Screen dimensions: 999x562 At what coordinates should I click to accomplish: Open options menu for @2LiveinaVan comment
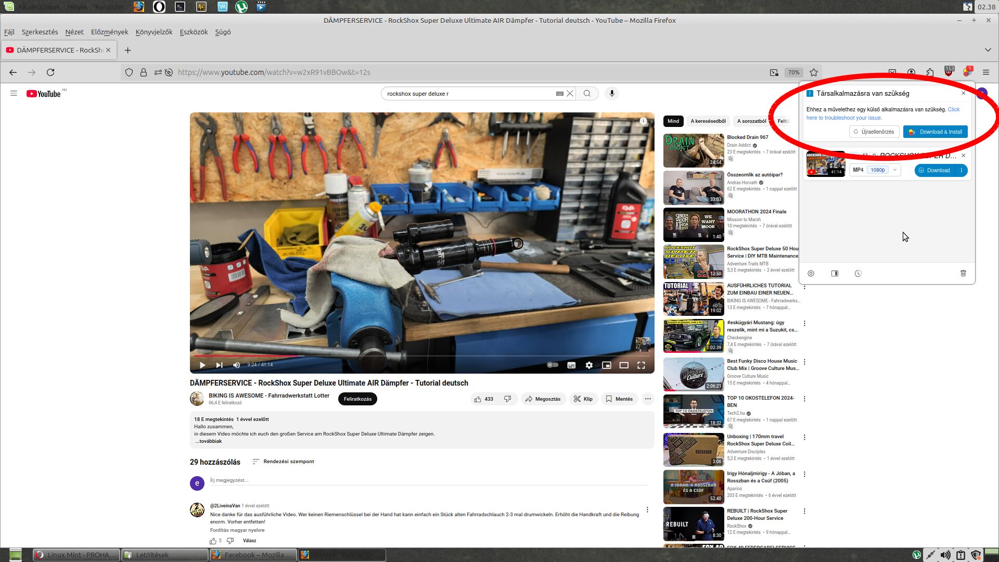coord(647,510)
